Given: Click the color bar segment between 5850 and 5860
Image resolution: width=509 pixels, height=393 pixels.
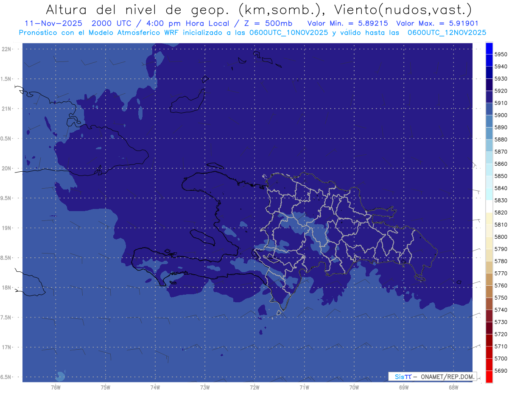Looking at the screenshot, I should 489,170.
